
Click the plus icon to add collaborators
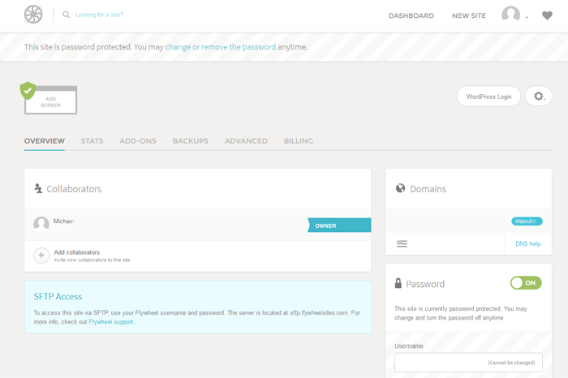[x=41, y=256]
